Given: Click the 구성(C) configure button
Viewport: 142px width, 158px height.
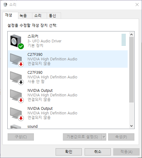Looking at the screenshot, I should click(x=21, y=137).
